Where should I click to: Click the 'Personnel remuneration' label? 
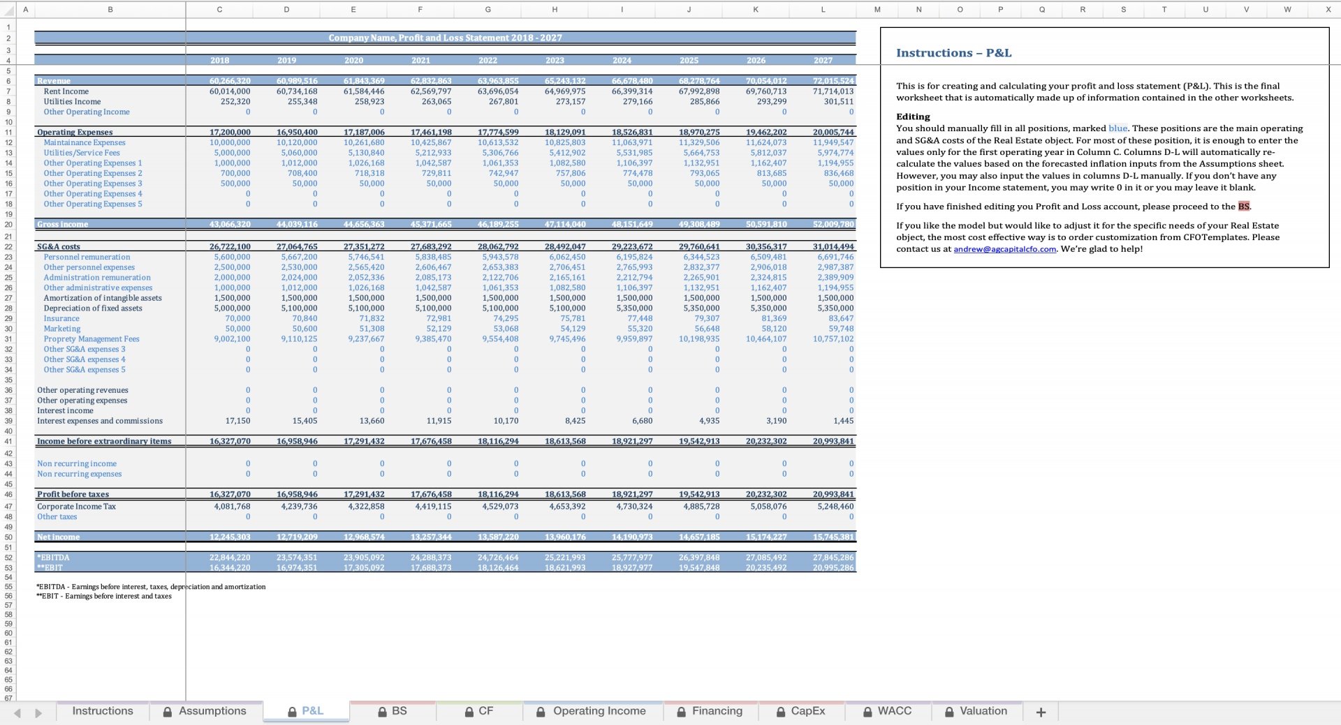[x=87, y=257]
